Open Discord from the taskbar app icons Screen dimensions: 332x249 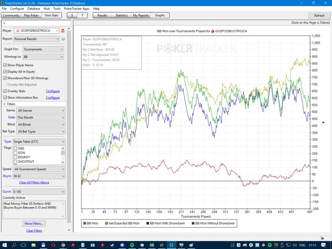(122, 245)
